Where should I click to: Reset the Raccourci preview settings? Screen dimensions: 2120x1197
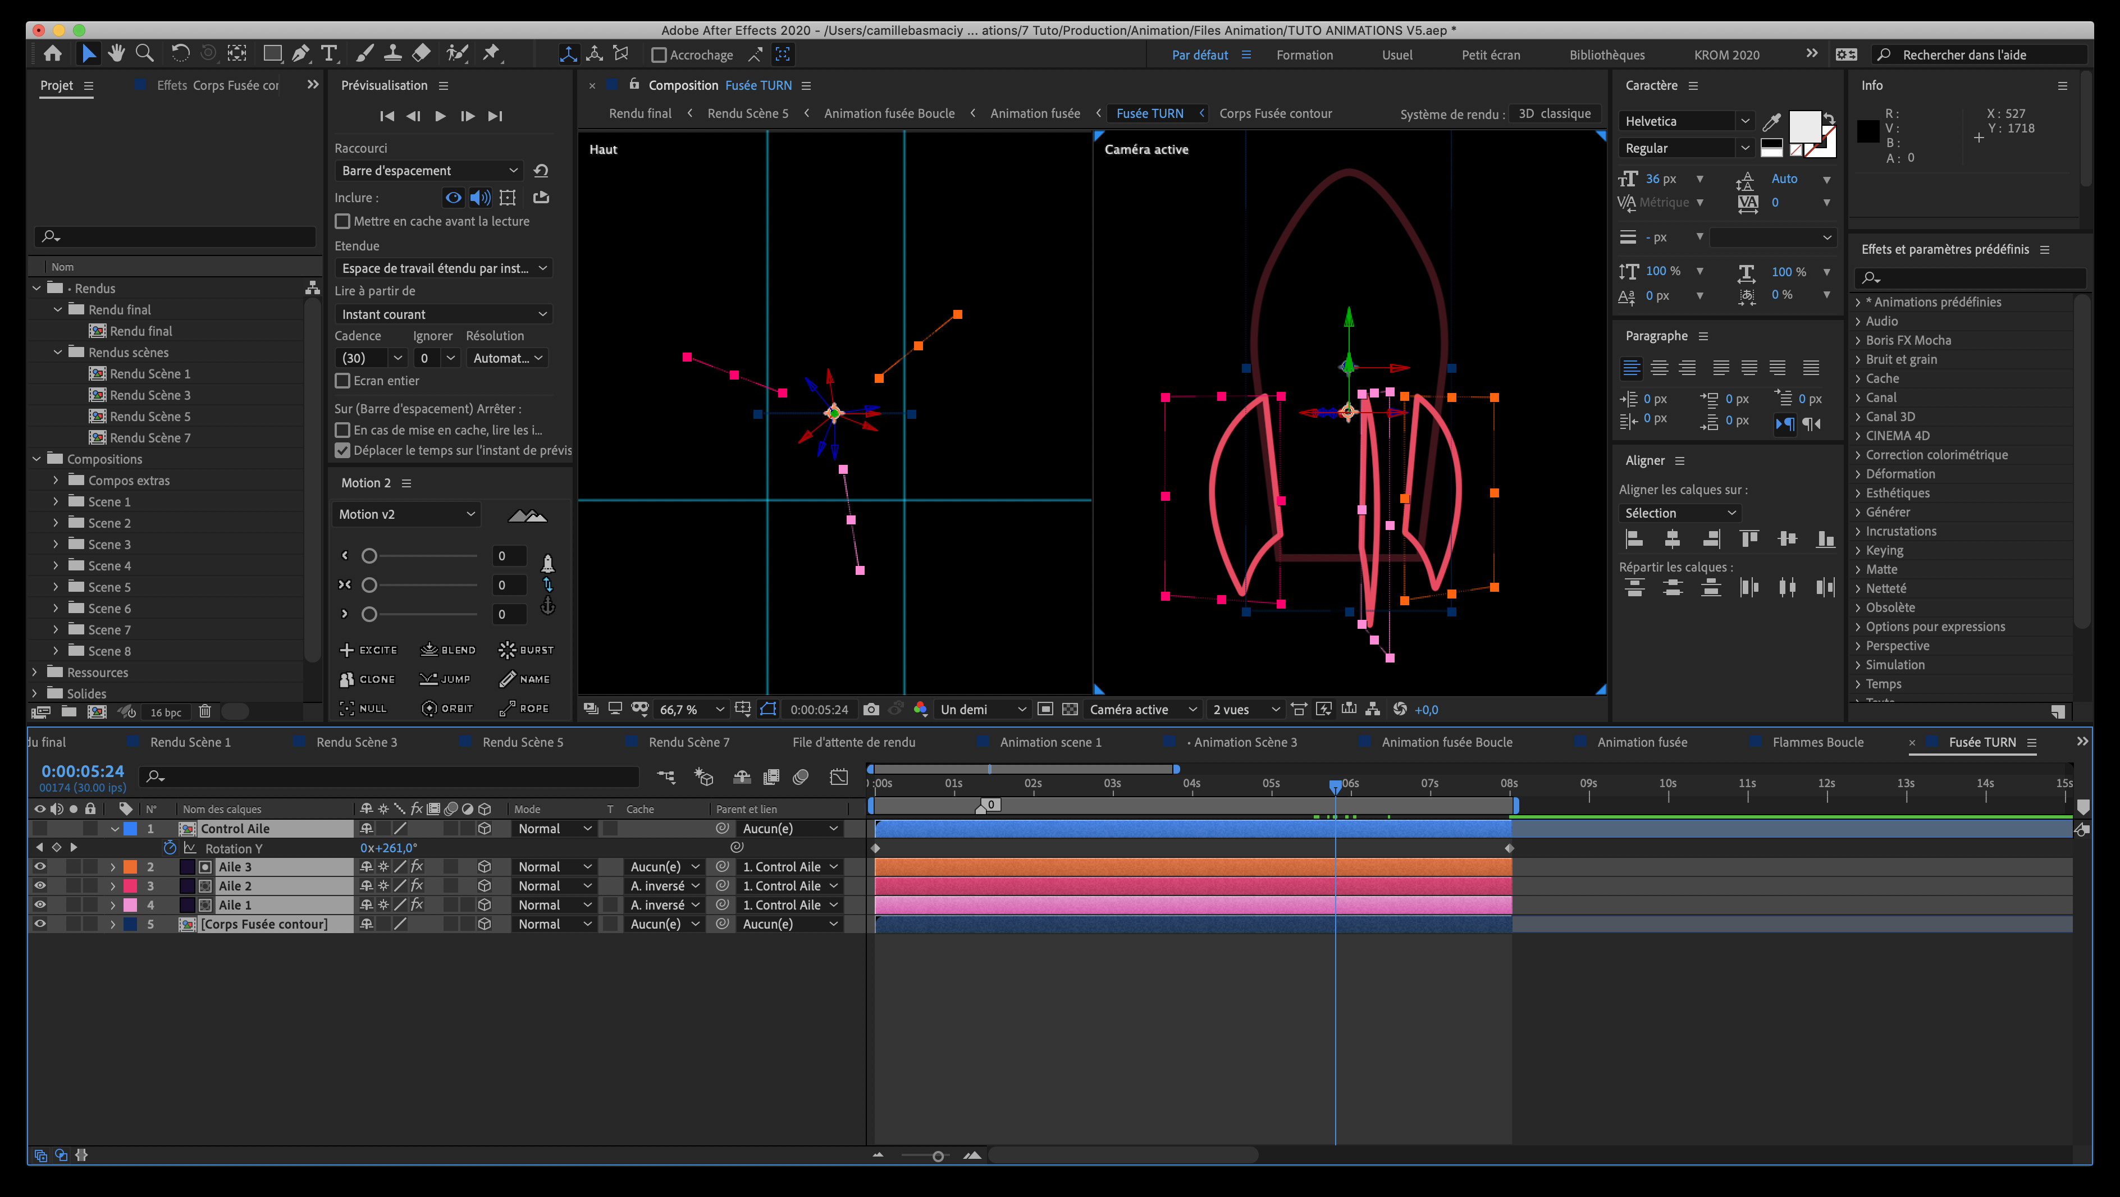click(x=541, y=171)
